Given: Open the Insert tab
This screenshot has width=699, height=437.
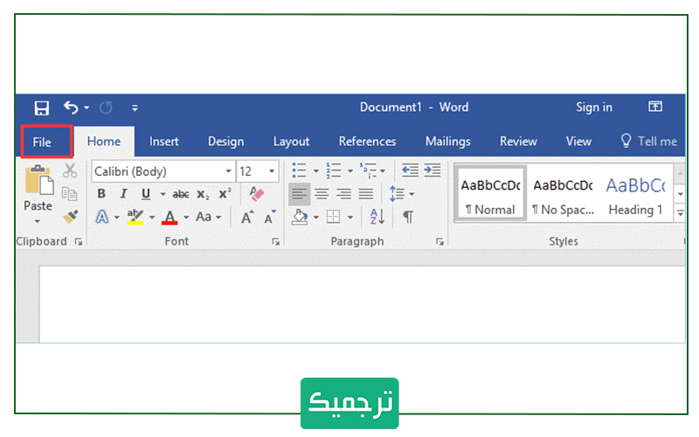Looking at the screenshot, I should [163, 142].
